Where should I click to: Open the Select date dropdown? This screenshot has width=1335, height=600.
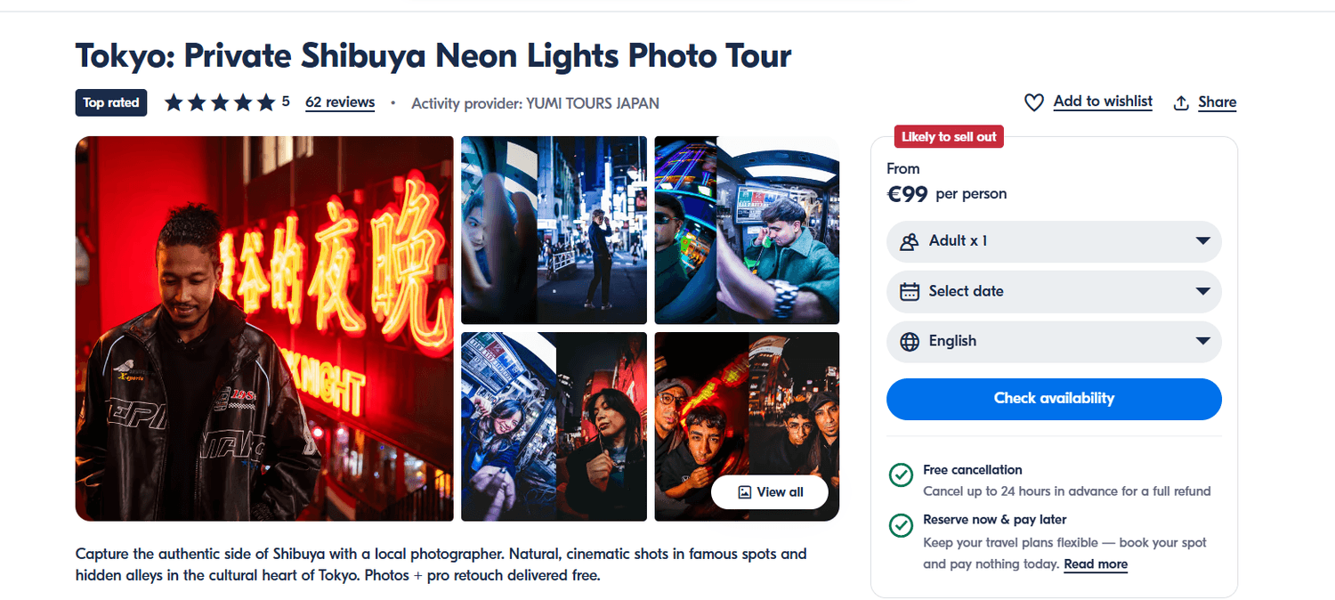pos(1202,291)
